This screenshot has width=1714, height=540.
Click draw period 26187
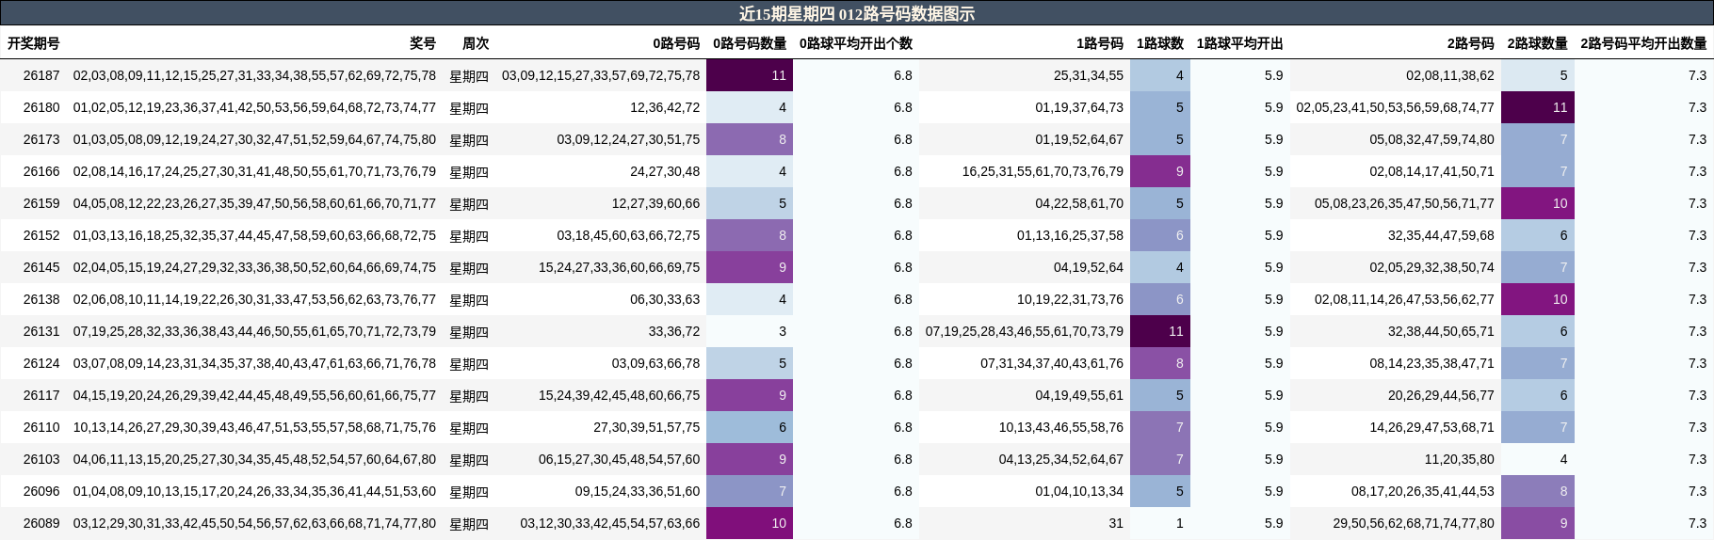[41, 75]
